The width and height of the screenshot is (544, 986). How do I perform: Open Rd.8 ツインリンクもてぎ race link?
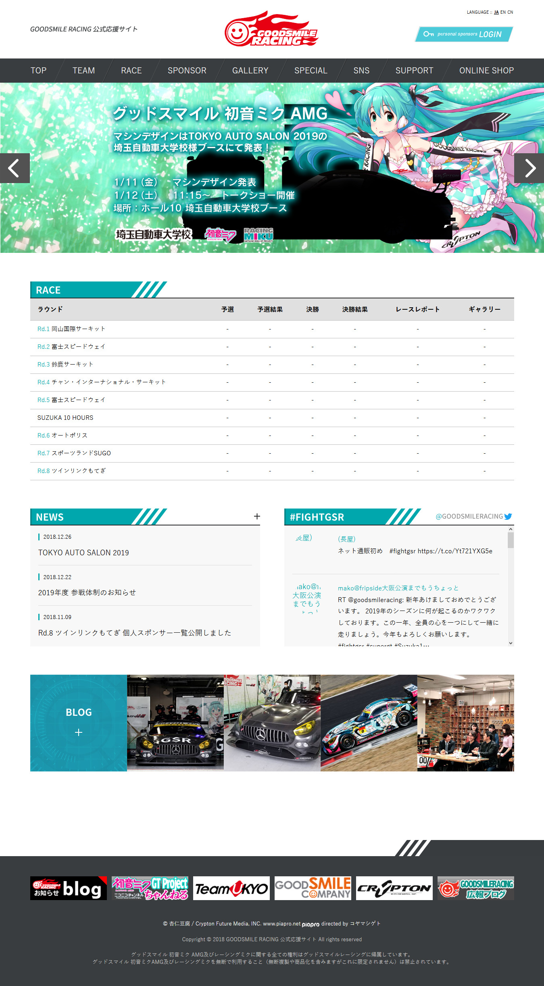point(71,471)
